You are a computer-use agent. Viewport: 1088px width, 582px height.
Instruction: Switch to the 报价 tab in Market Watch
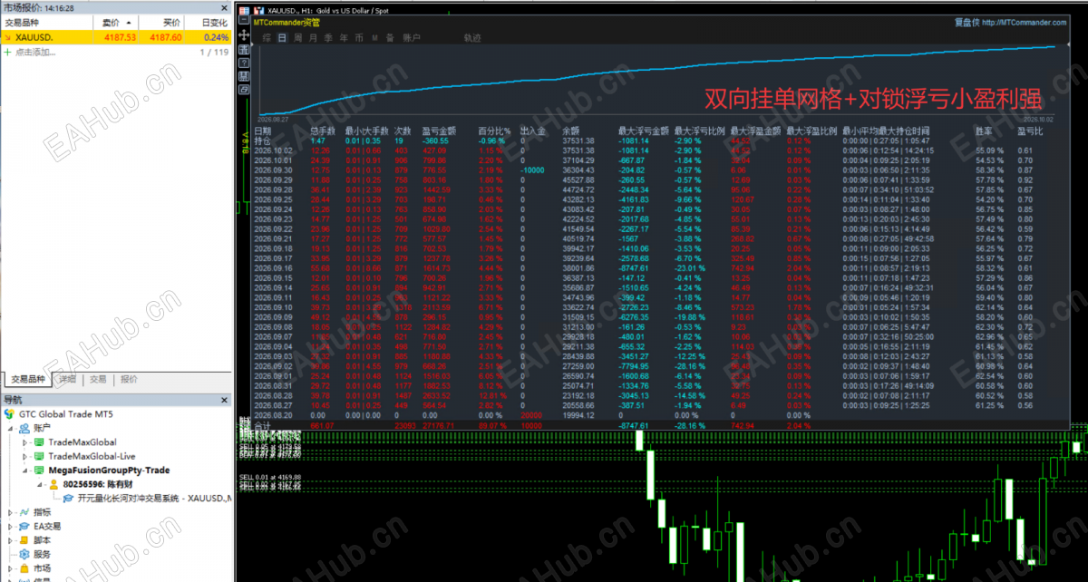point(129,380)
